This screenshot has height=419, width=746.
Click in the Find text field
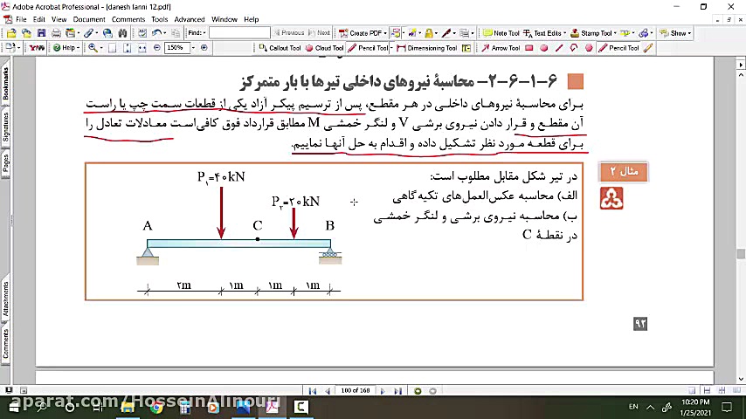click(239, 33)
